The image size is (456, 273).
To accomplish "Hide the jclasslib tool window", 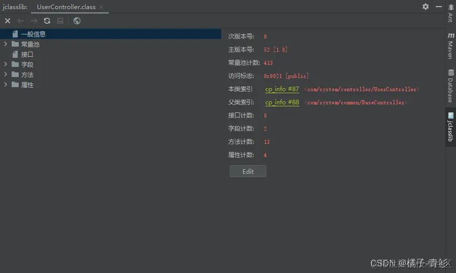I will [x=439, y=7].
